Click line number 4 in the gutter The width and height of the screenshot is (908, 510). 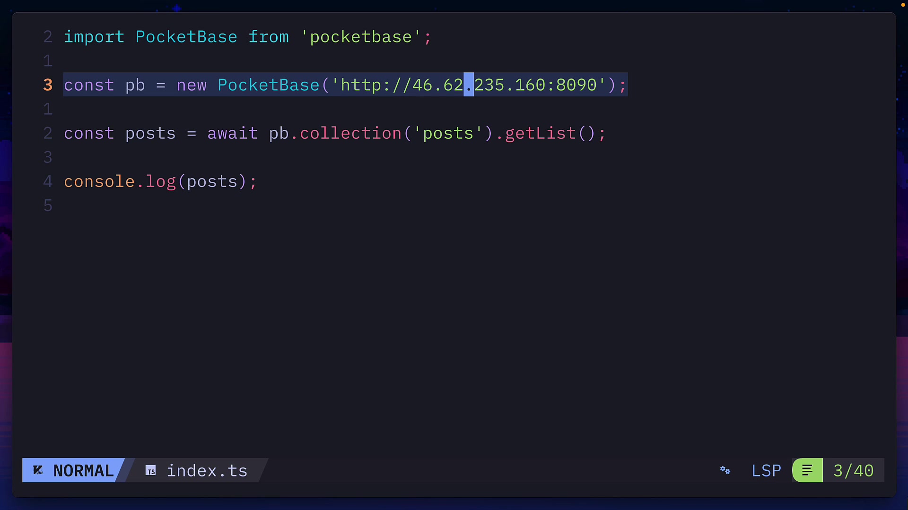(47, 181)
